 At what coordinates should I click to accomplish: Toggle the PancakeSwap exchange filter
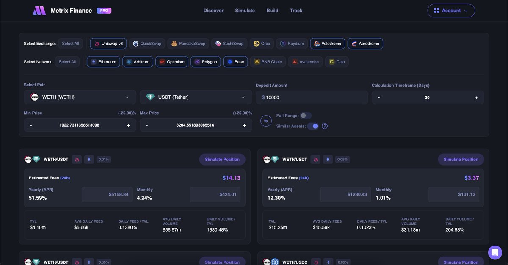188,44
